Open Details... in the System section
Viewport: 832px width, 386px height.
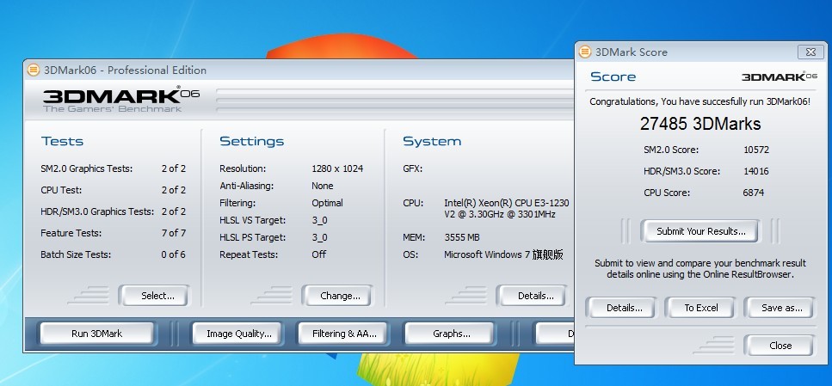tap(535, 296)
